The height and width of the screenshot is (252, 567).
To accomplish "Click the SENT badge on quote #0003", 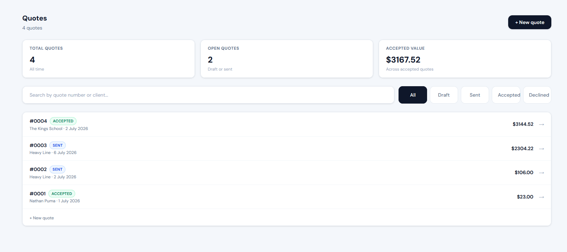I will (58, 145).
